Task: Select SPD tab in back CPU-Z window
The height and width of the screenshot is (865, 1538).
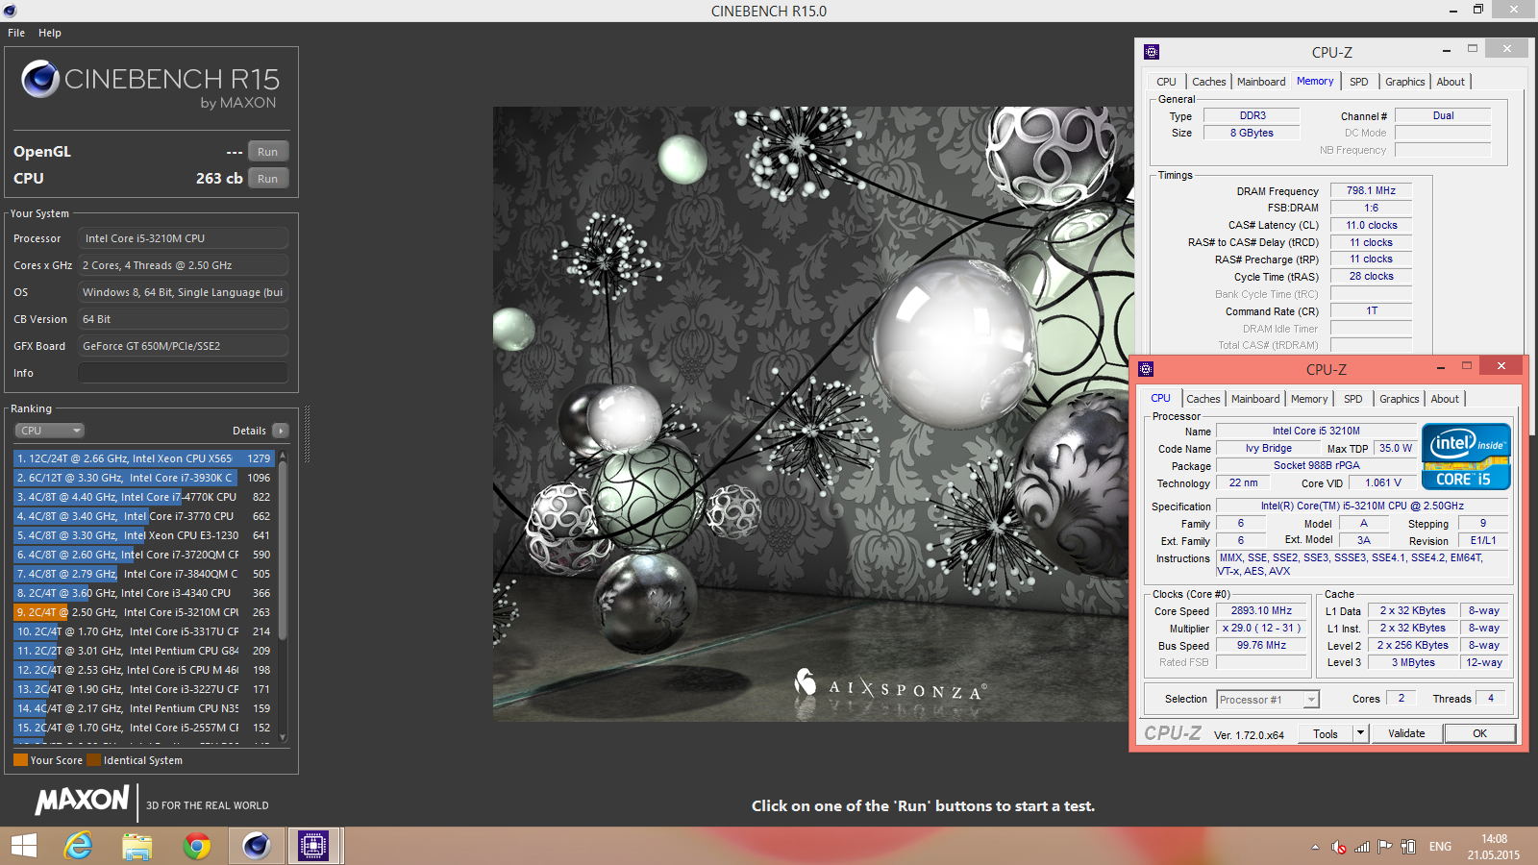Action: click(1359, 82)
